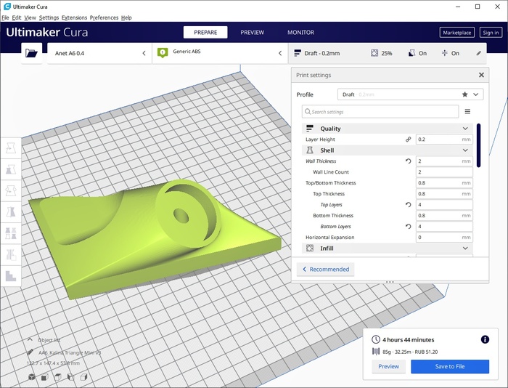
Task: Click the Search settings input field
Action: click(380, 112)
